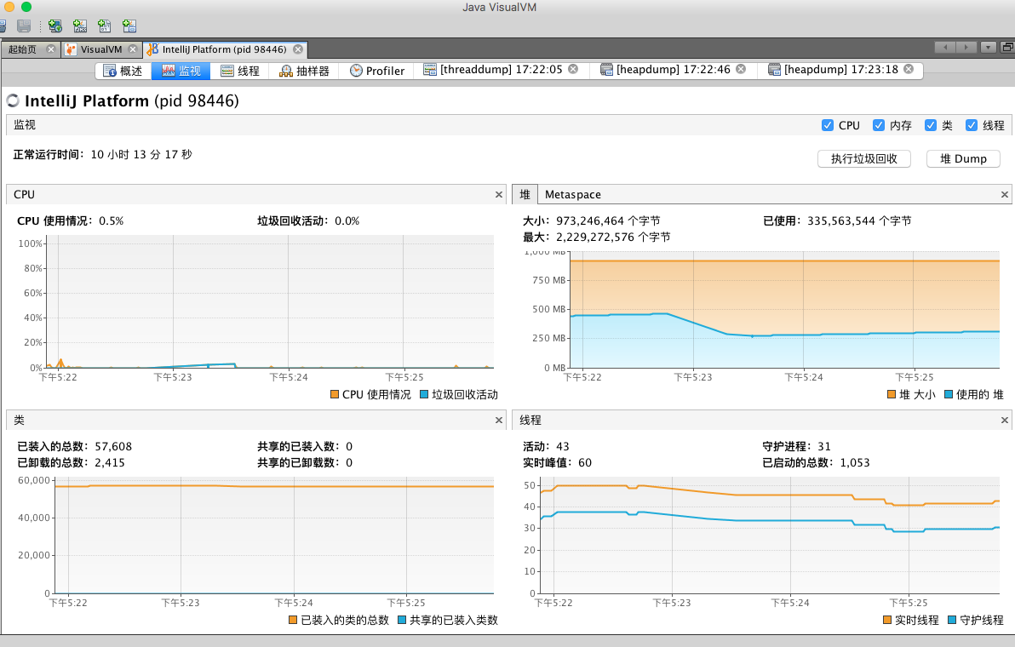Click the Add VM Coredump toolbar icon
Image resolution: width=1015 pixels, height=647 pixels.
[104, 26]
